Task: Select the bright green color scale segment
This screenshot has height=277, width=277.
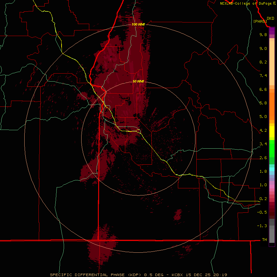Action: pos(272,148)
